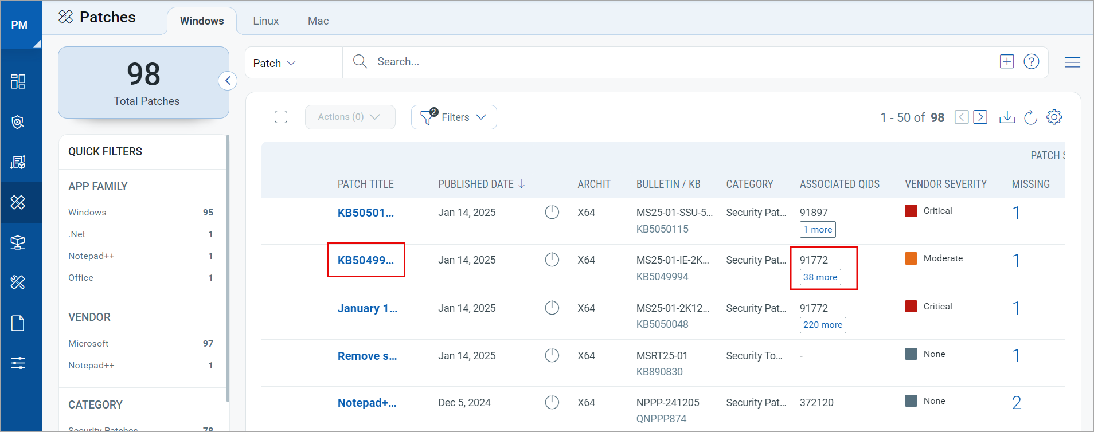The width and height of the screenshot is (1094, 432).
Task: Go to next page of results
Action: point(980,117)
